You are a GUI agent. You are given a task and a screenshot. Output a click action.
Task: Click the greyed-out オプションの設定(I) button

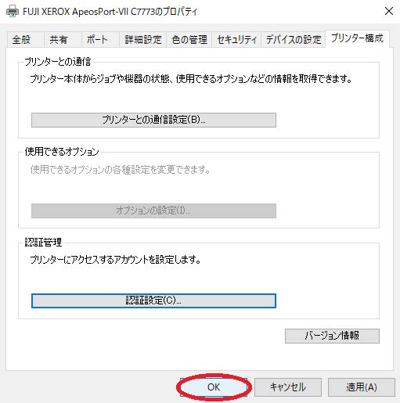pos(153,210)
